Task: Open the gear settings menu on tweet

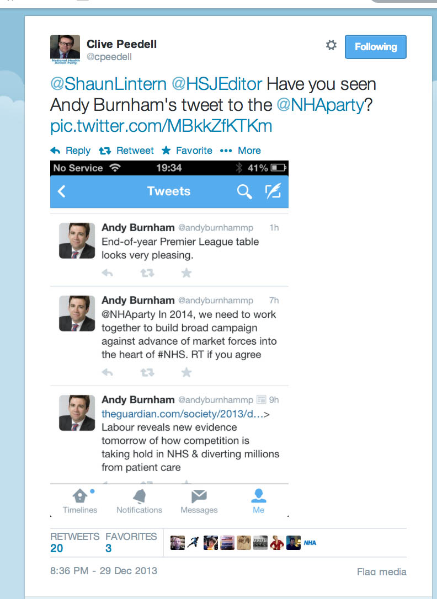Action: (331, 45)
